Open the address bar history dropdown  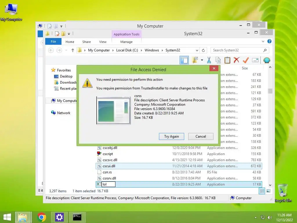197,50
